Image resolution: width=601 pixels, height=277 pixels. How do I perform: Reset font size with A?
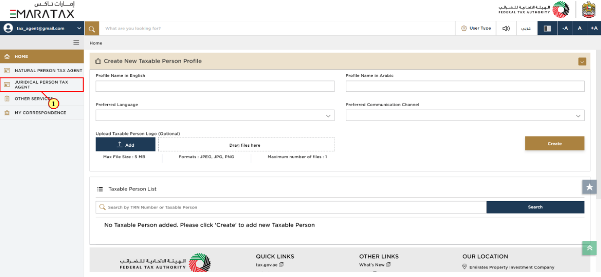pos(579,28)
